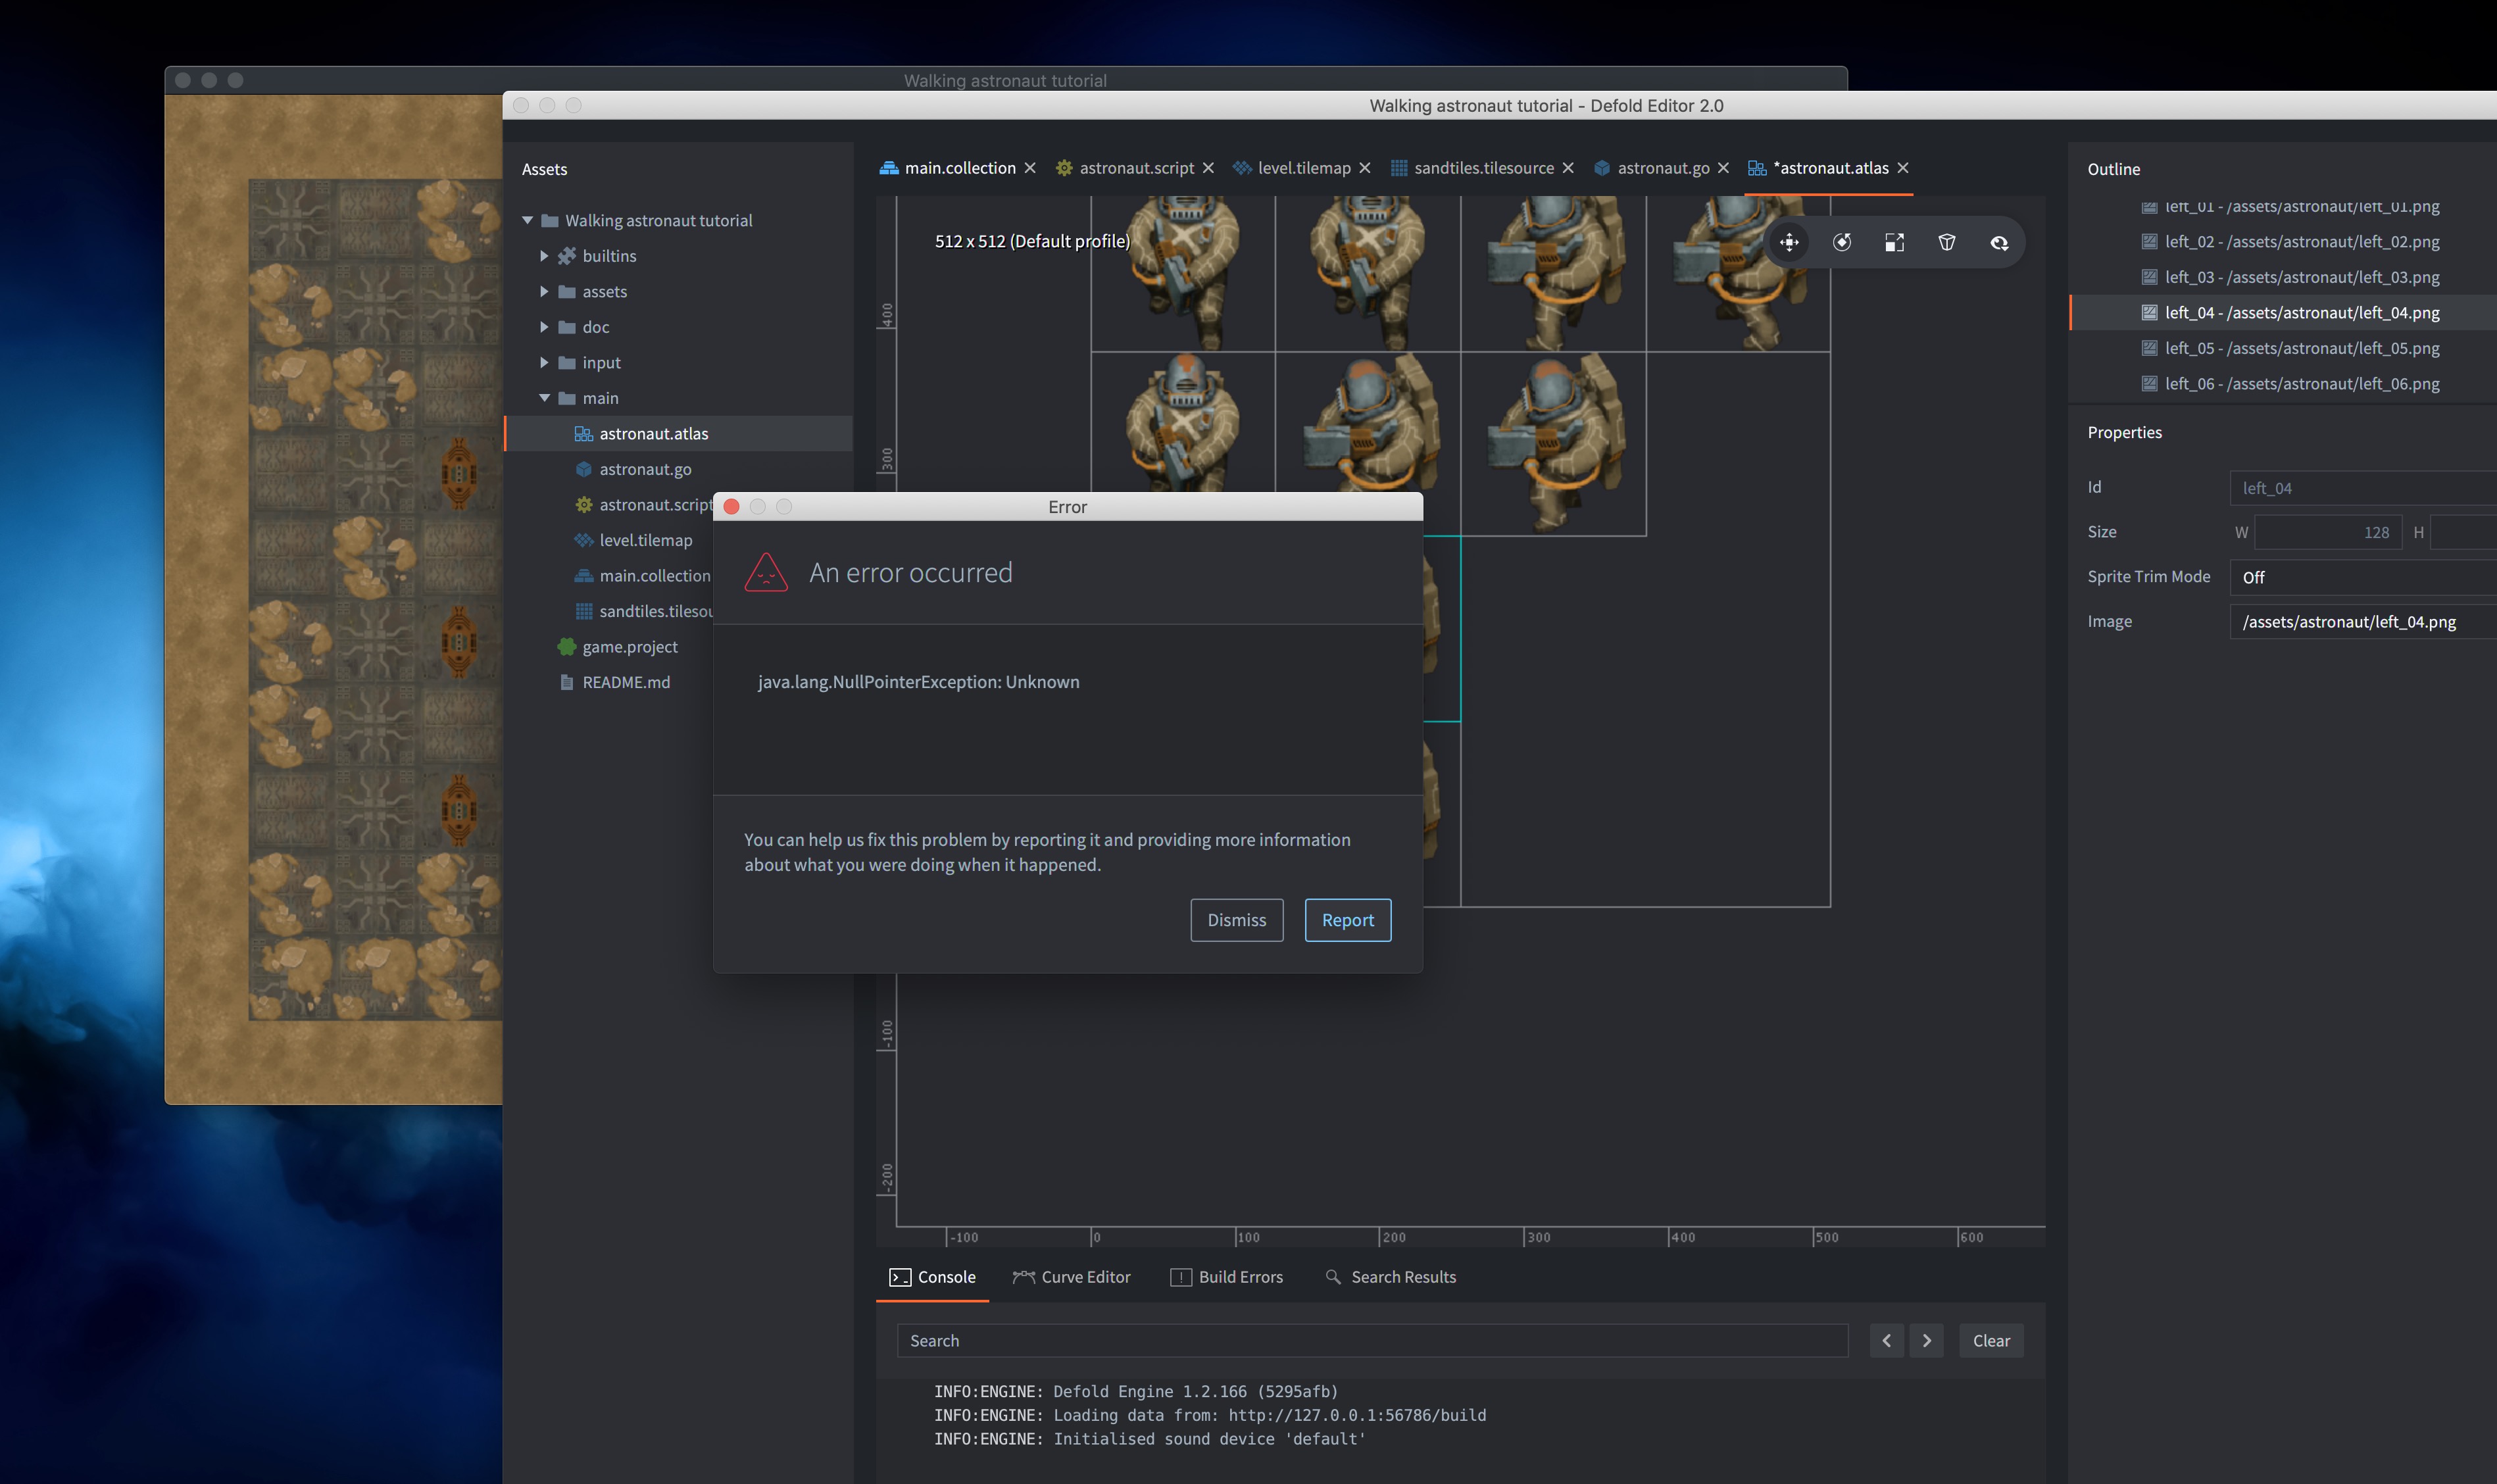Select the Scale tool in scene toolbar
This screenshot has height=1484, width=2497.
[1894, 242]
